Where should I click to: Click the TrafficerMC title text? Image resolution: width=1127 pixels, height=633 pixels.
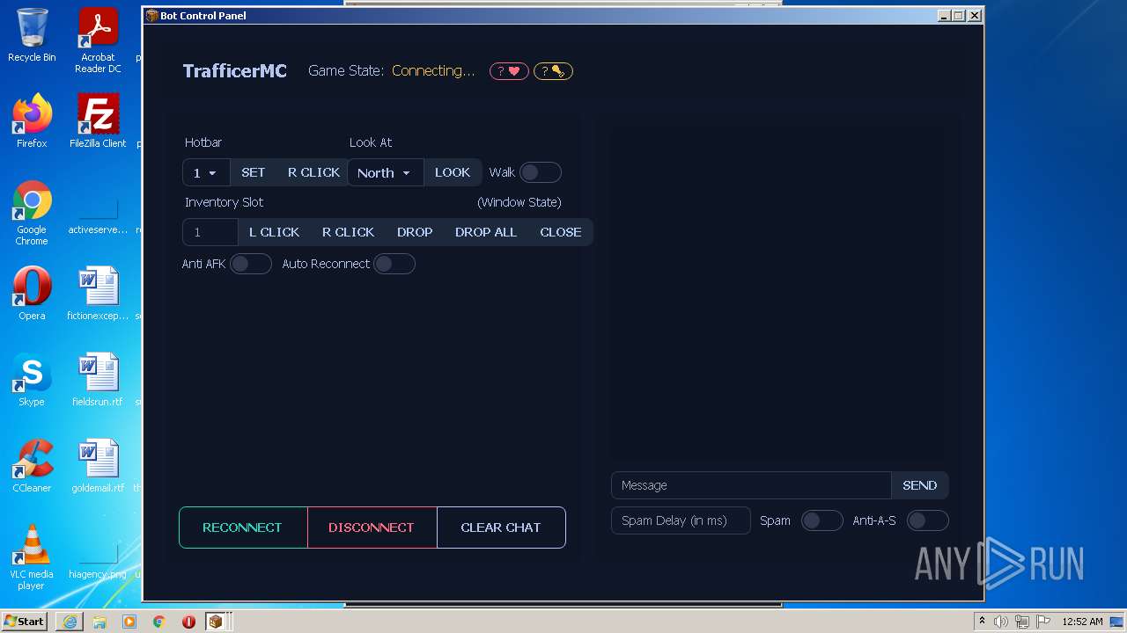[235, 71]
